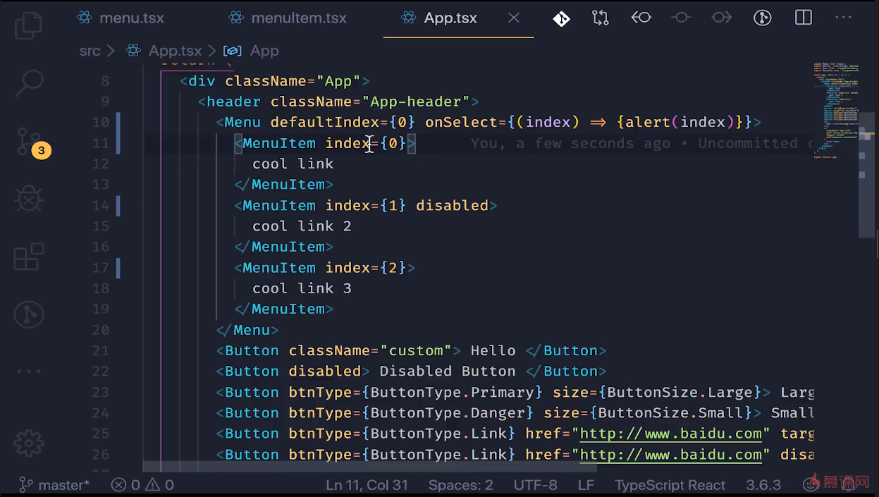Go to previous revision using left-arrow icon
879x497 pixels.
(641, 18)
